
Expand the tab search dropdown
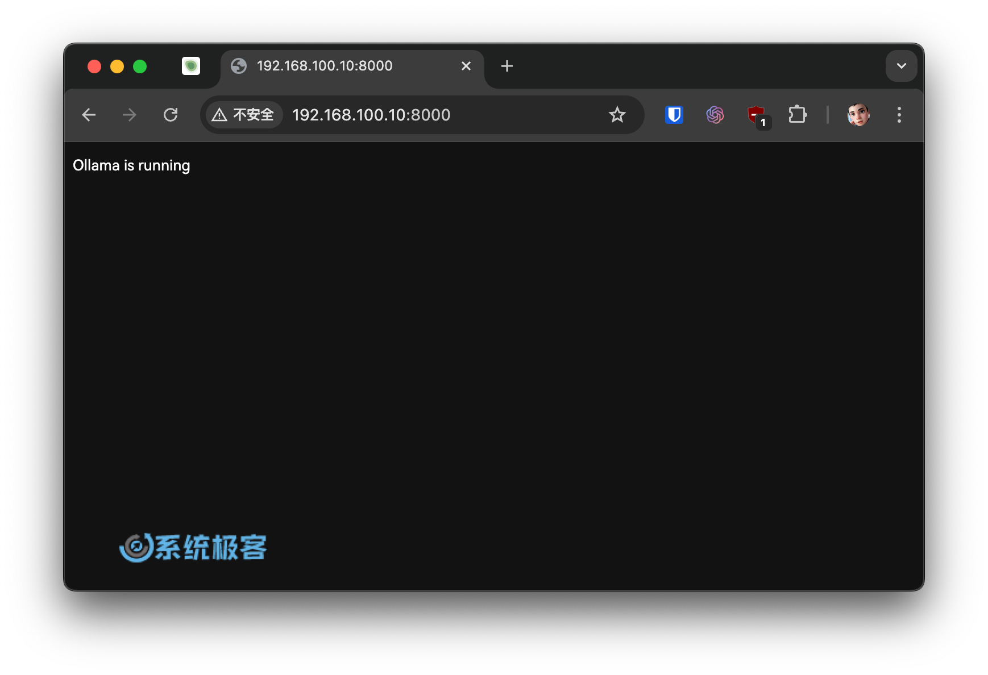click(x=902, y=66)
